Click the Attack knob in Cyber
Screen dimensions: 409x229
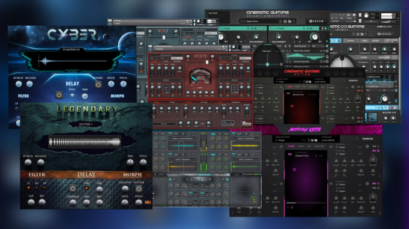19,84
